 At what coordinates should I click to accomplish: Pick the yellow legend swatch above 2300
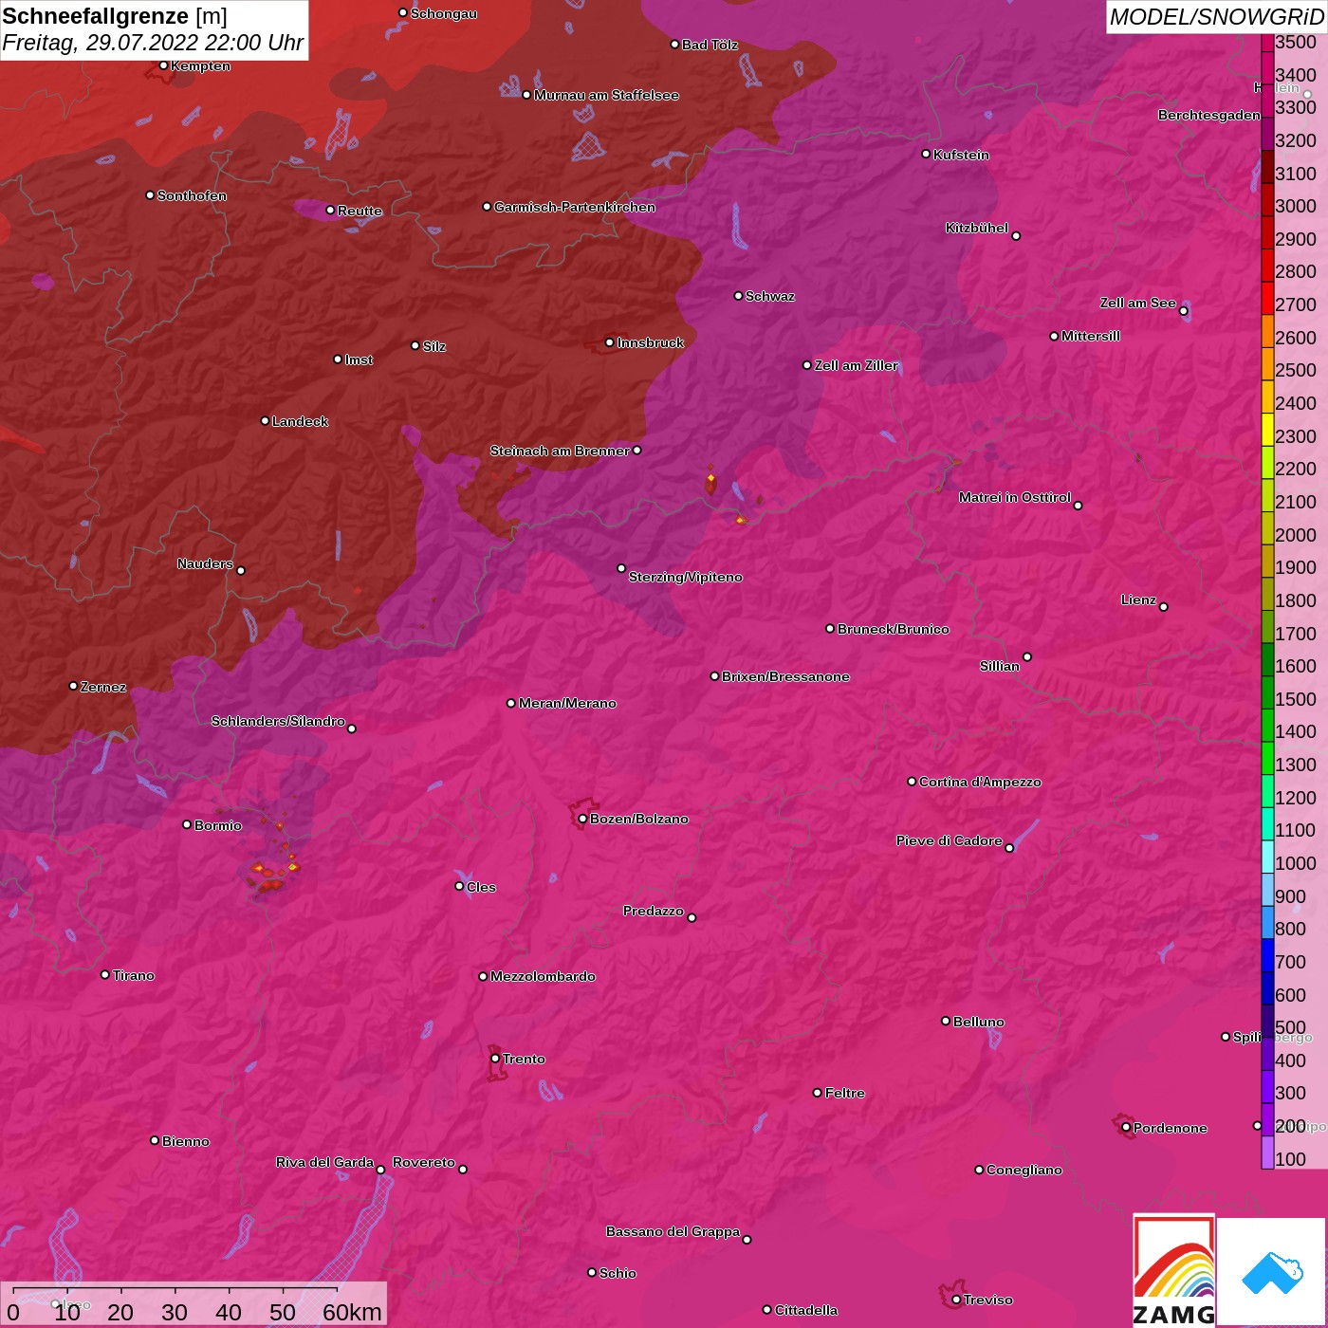coord(1267,429)
